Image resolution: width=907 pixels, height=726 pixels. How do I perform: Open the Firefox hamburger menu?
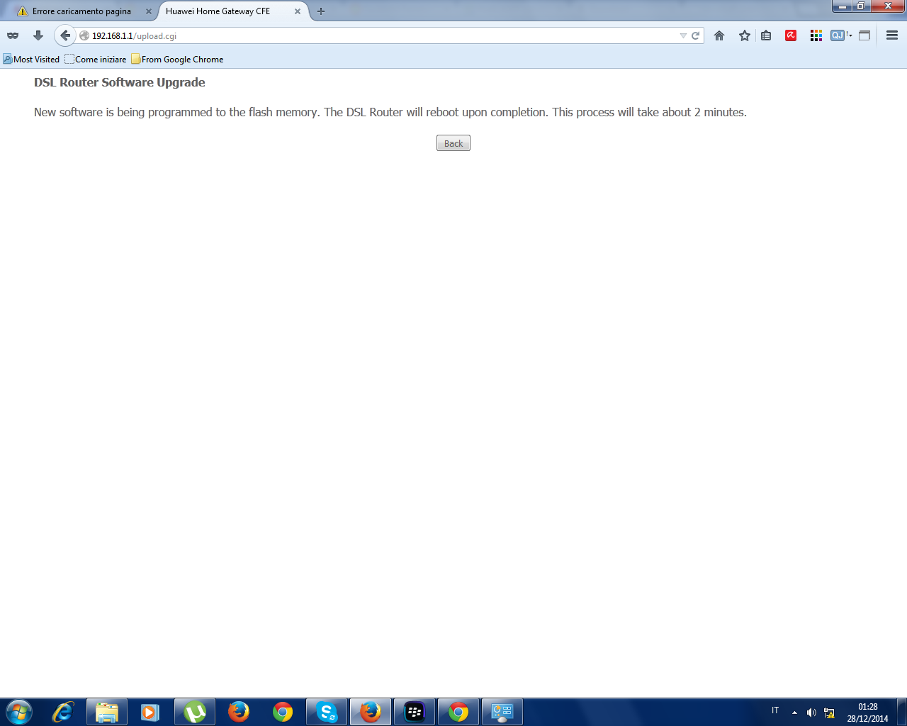(x=892, y=35)
